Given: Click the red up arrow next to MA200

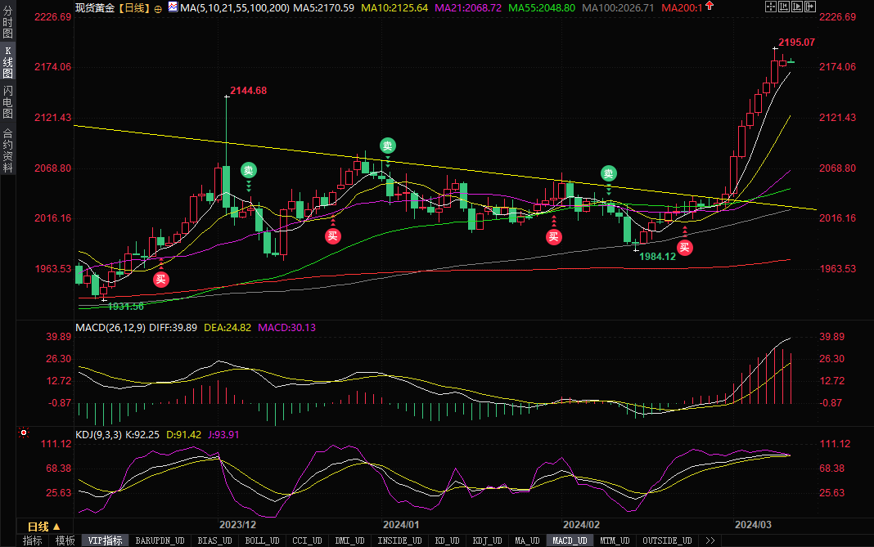Looking at the screenshot, I should click(708, 7).
